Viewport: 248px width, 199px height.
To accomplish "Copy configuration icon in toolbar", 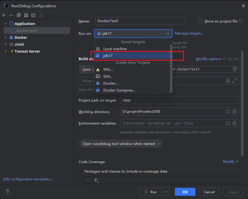I will tap(18, 15).
